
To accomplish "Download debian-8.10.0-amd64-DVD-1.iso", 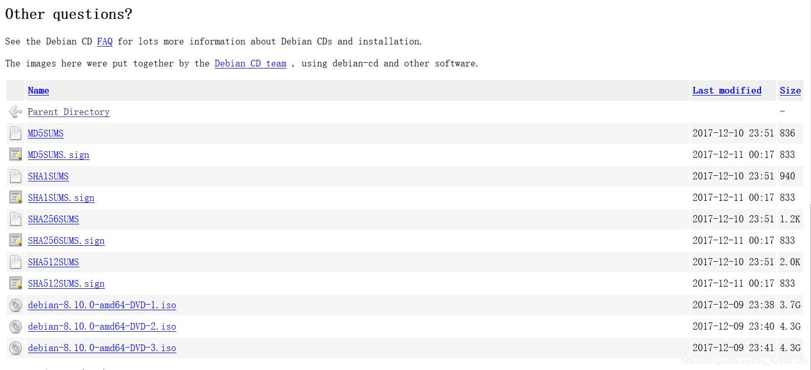I will point(102,305).
